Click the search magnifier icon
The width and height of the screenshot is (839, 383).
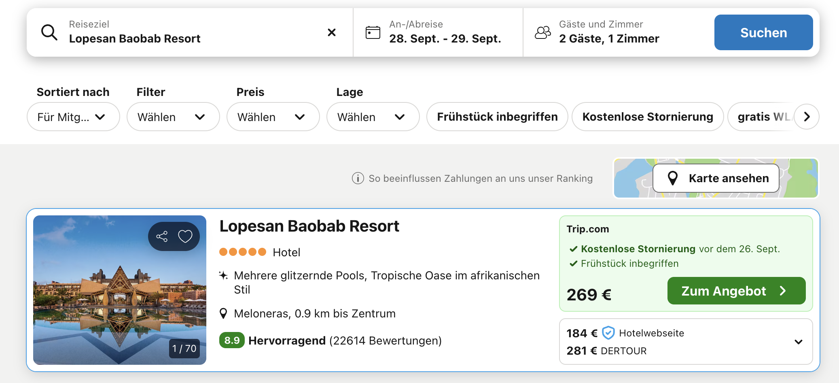(x=49, y=32)
